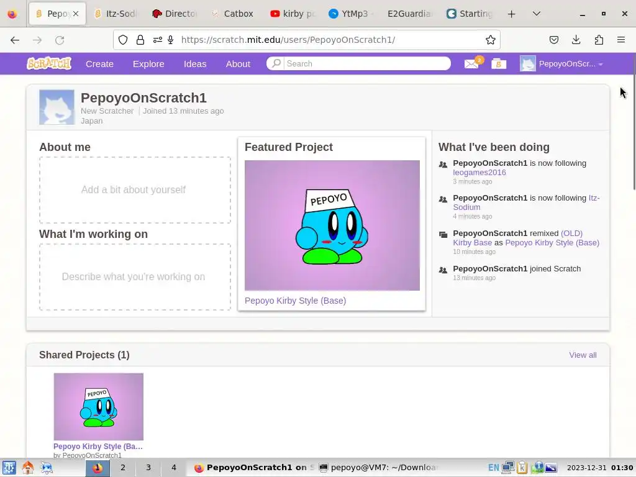636x477 pixels.
Task: Click the browser forward arrow
Action: [x=37, y=40]
